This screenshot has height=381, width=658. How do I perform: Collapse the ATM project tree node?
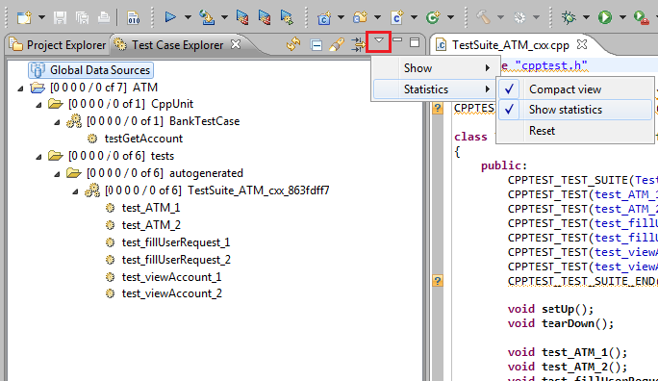click(x=20, y=89)
